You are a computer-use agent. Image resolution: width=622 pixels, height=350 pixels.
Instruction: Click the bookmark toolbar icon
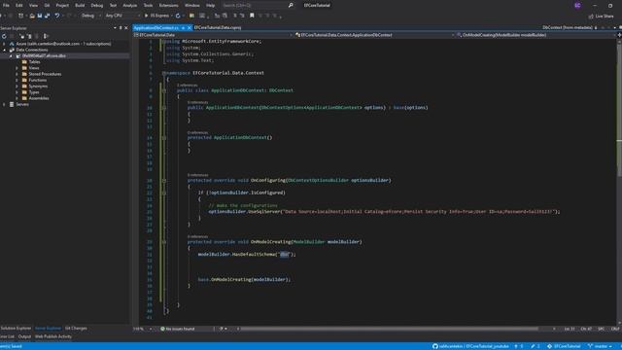point(252,16)
